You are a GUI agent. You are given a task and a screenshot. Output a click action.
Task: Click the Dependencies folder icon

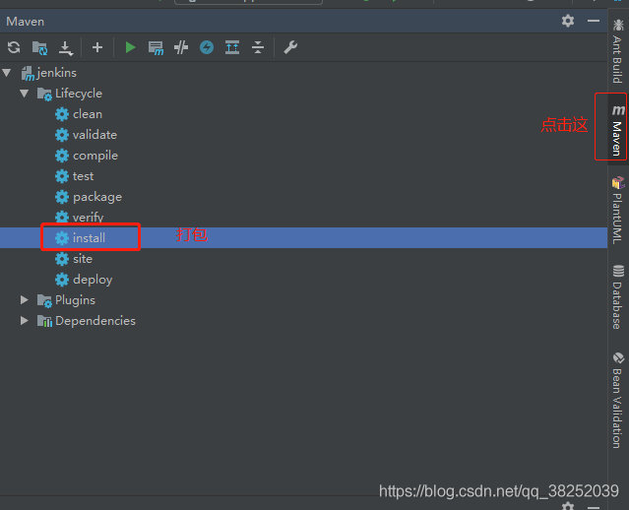pos(44,321)
